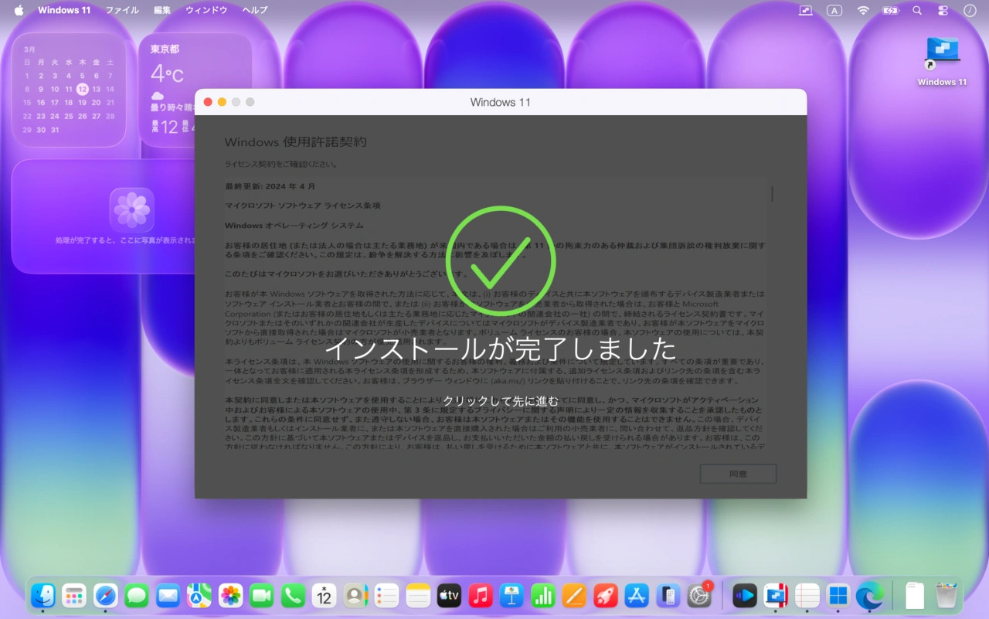This screenshot has height=619, width=989.
Task: Open the Wi-Fi status menu
Action: pyautogui.click(x=863, y=10)
